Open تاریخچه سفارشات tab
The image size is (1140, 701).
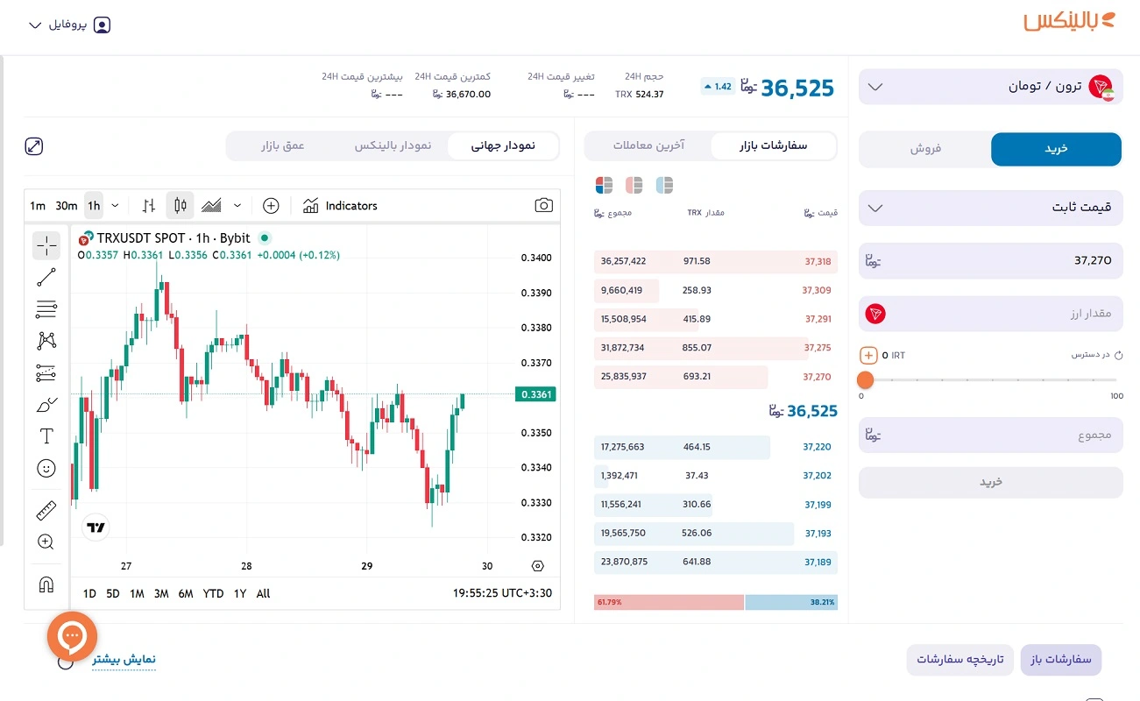[x=959, y=660]
